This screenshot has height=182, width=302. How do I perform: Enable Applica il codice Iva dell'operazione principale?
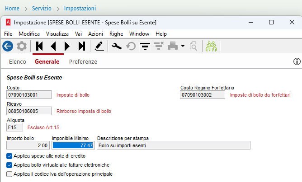coord(9,174)
